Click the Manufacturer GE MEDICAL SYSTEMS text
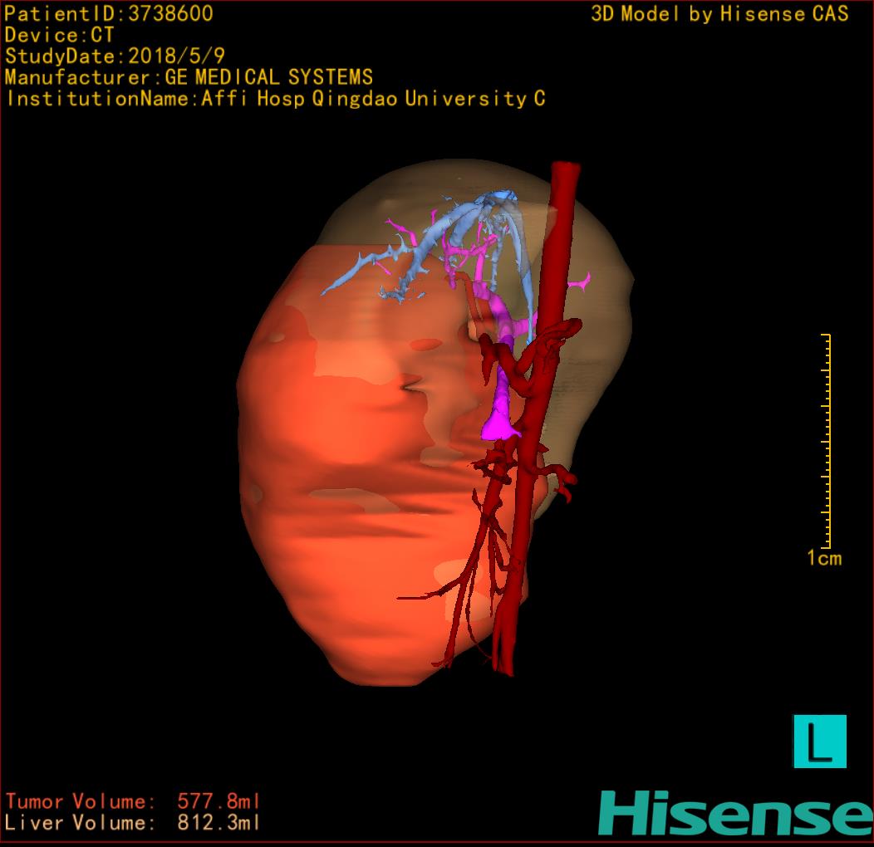This screenshot has height=847, width=874. 189,78
